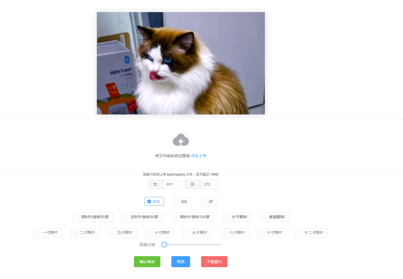This screenshot has width=403, height=279.
Task: Click the 图像压缩 slider handle
Action: point(164,245)
